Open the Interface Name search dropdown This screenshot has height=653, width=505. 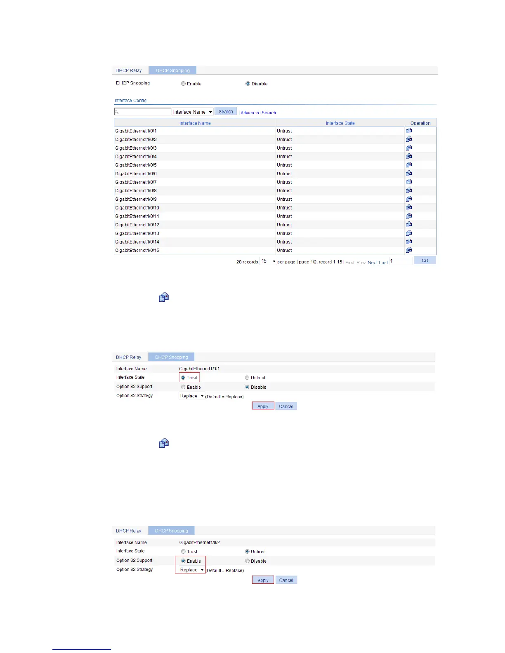pyautogui.click(x=192, y=112)
